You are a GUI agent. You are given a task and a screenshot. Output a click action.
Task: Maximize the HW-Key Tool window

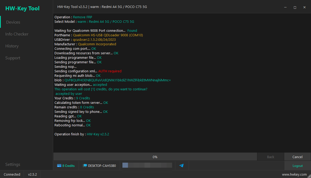pos(295,7)
